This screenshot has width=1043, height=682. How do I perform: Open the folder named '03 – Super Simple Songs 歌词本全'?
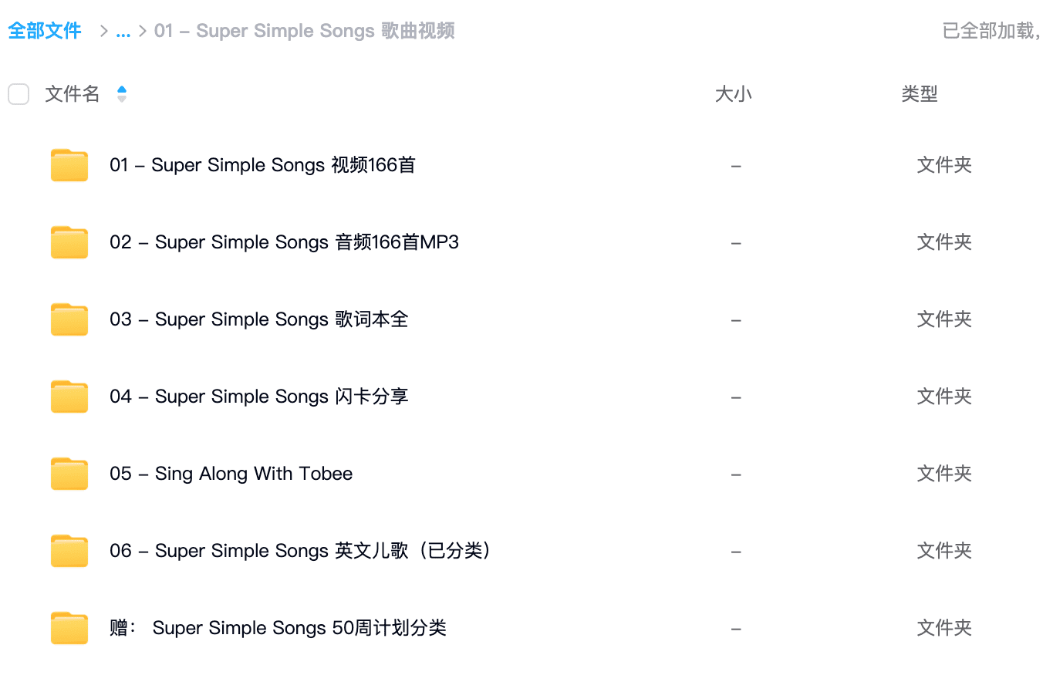tap(259, 319)
